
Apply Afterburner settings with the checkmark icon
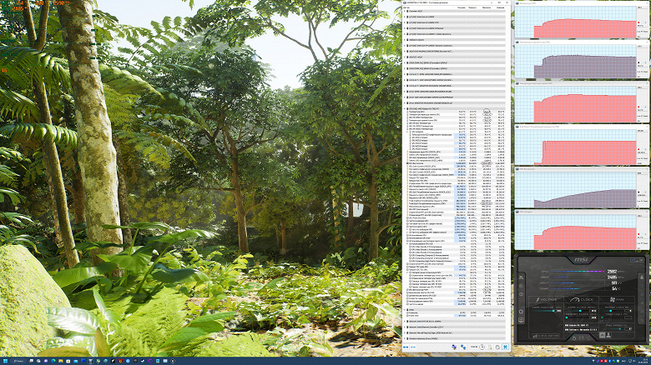(x=588, y=338)
